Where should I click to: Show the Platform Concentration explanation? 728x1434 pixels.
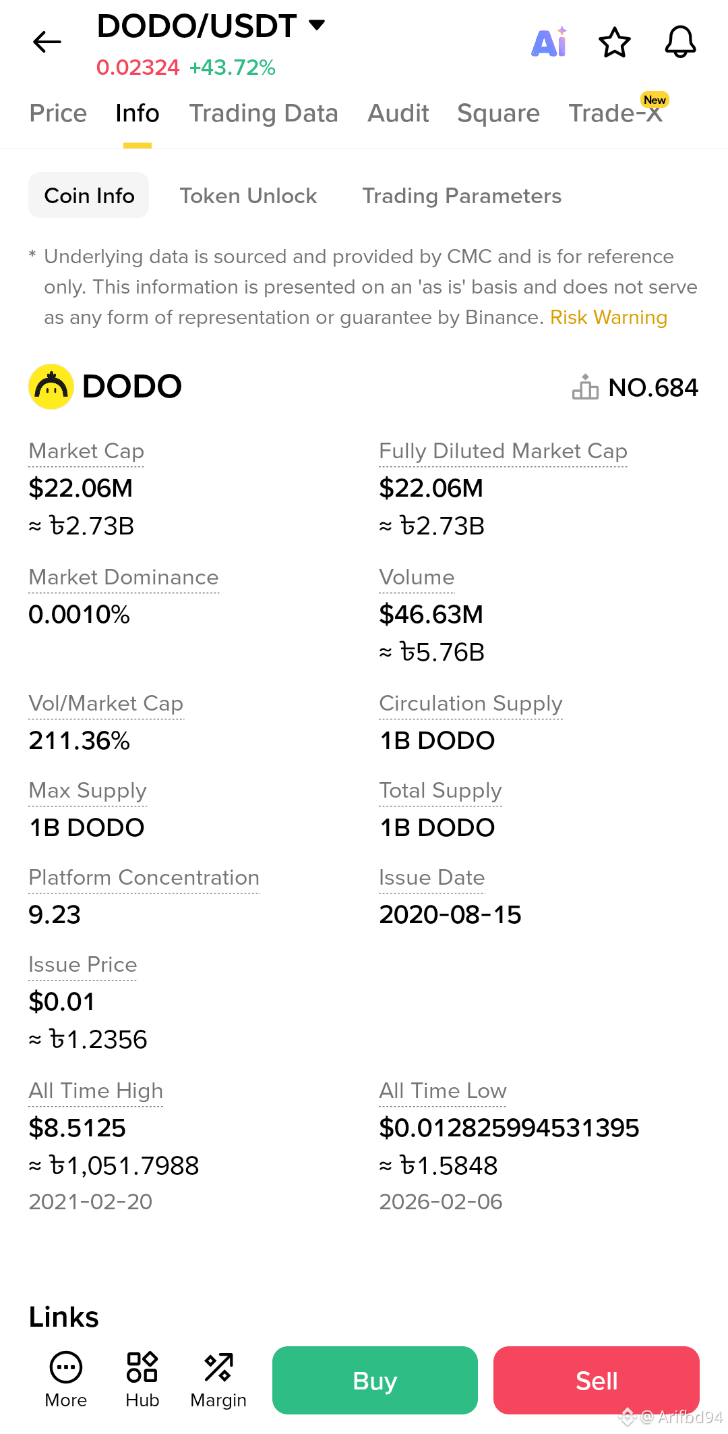[x=144, y=878]
